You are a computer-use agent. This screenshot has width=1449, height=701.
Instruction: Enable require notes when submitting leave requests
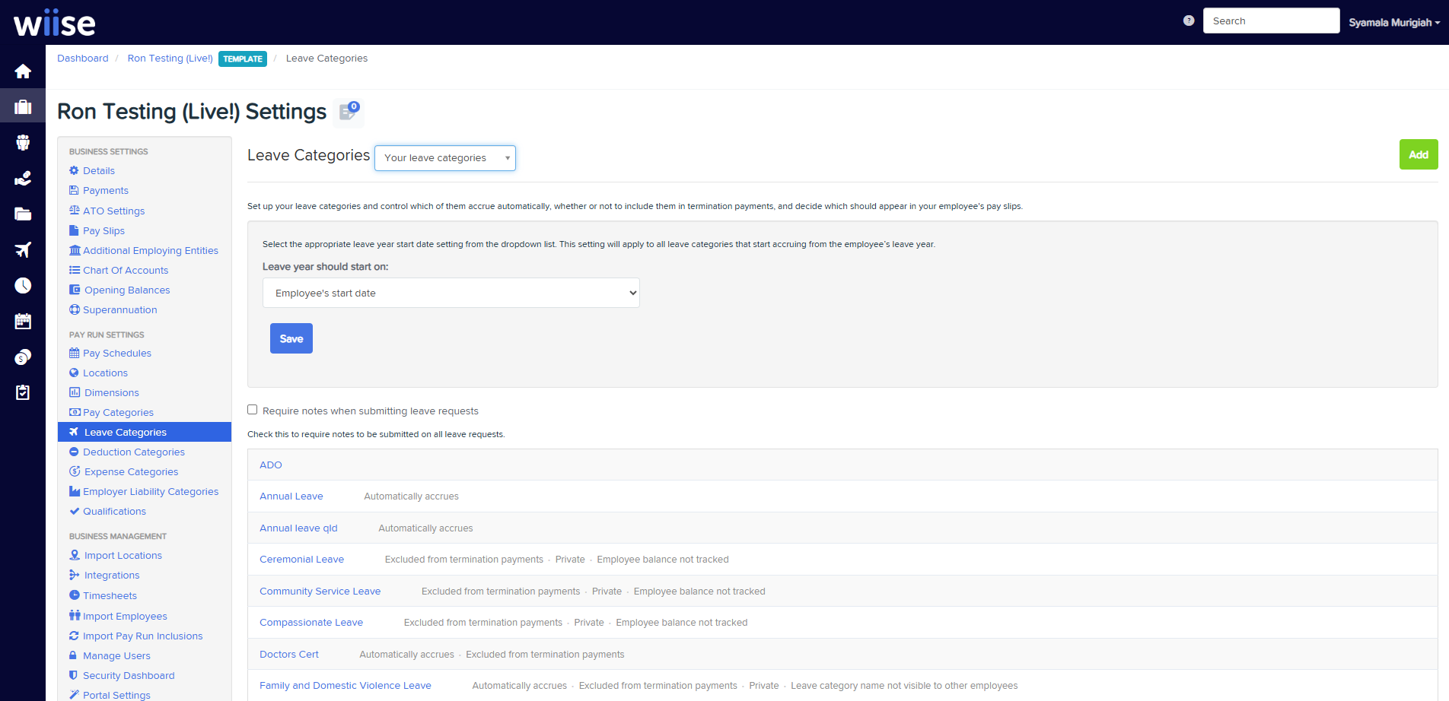click(x=253, y=410)
